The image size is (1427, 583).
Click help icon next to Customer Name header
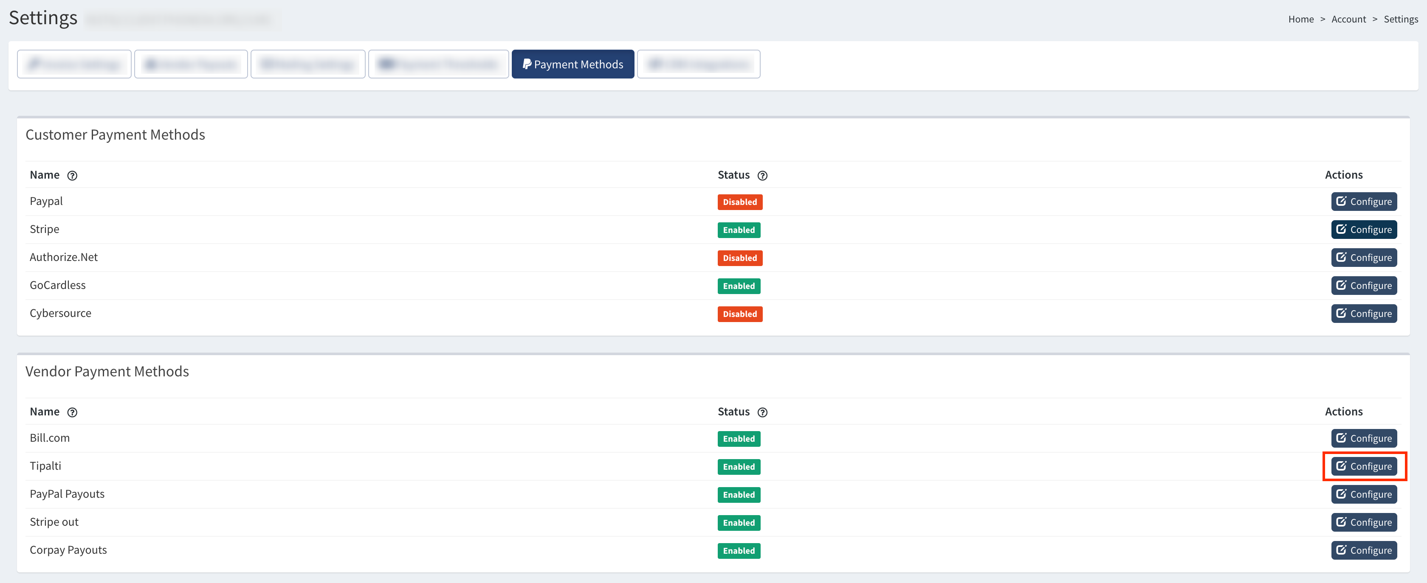pos(72,176)
